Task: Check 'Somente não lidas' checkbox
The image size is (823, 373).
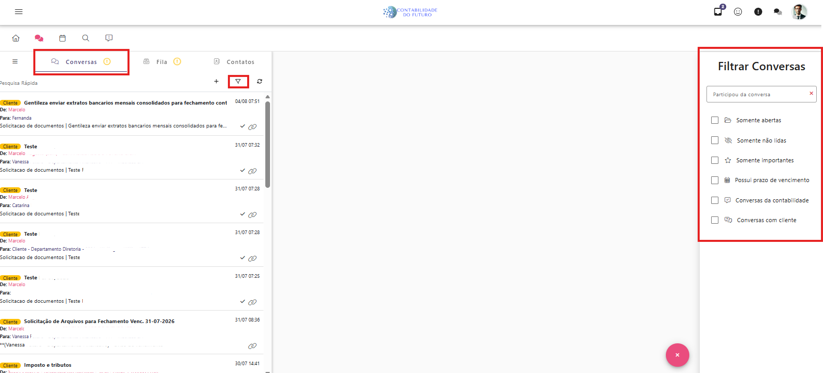Action: coord(715,140)
